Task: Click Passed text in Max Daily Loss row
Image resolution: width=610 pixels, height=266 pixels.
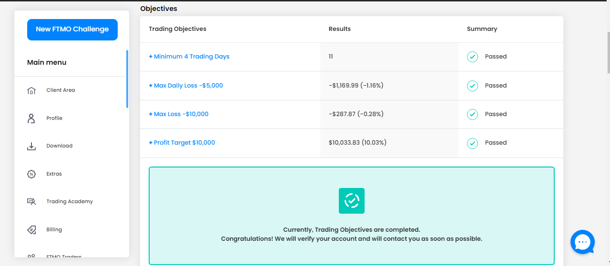Action: click(496, 86)
